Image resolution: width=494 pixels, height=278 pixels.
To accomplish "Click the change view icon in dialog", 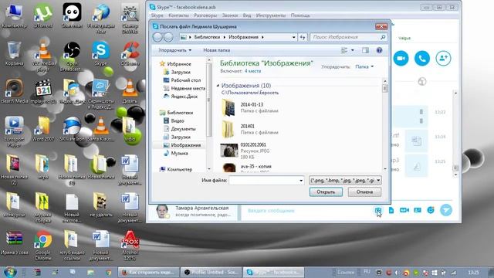I will [x=344, y=50].
